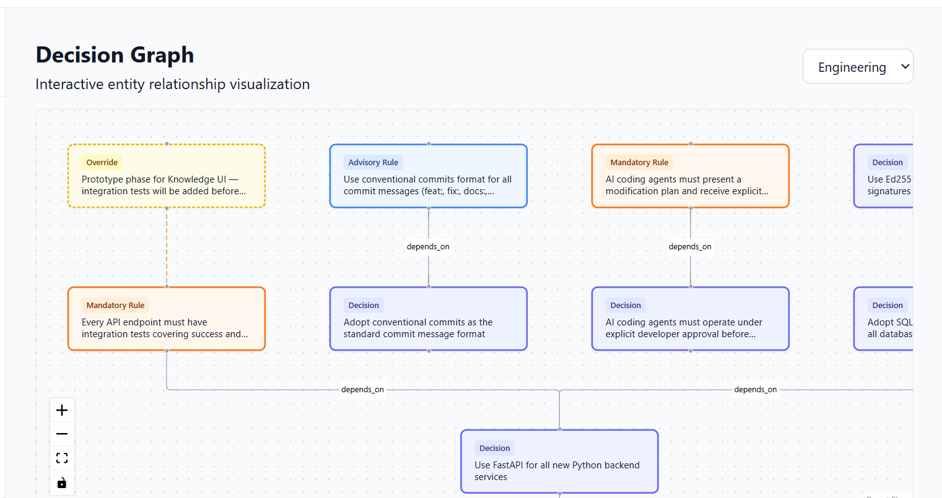Image resolution: width=942 pixels, height=498 pixels.
Task: Select the Decision node about developer approval
Action: (x=690, y=319)
